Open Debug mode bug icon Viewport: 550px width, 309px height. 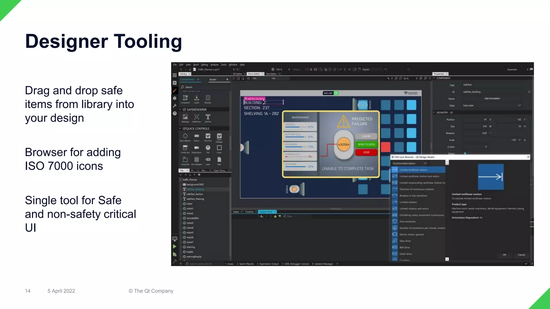coord(175,98)
